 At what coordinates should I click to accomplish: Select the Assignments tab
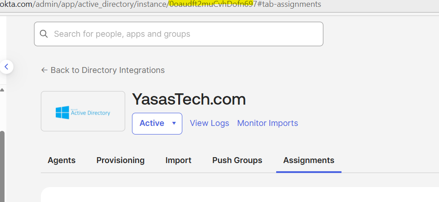coord(308,160)
